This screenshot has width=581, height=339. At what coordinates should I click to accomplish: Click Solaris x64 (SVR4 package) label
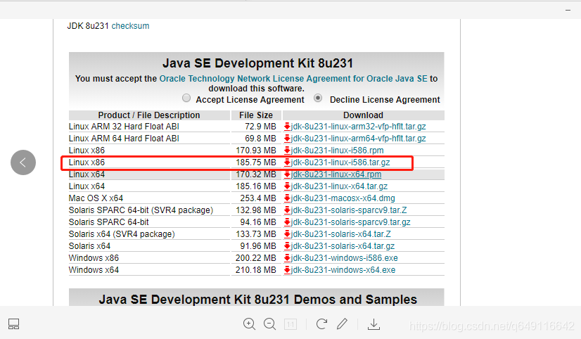point(122,234)
